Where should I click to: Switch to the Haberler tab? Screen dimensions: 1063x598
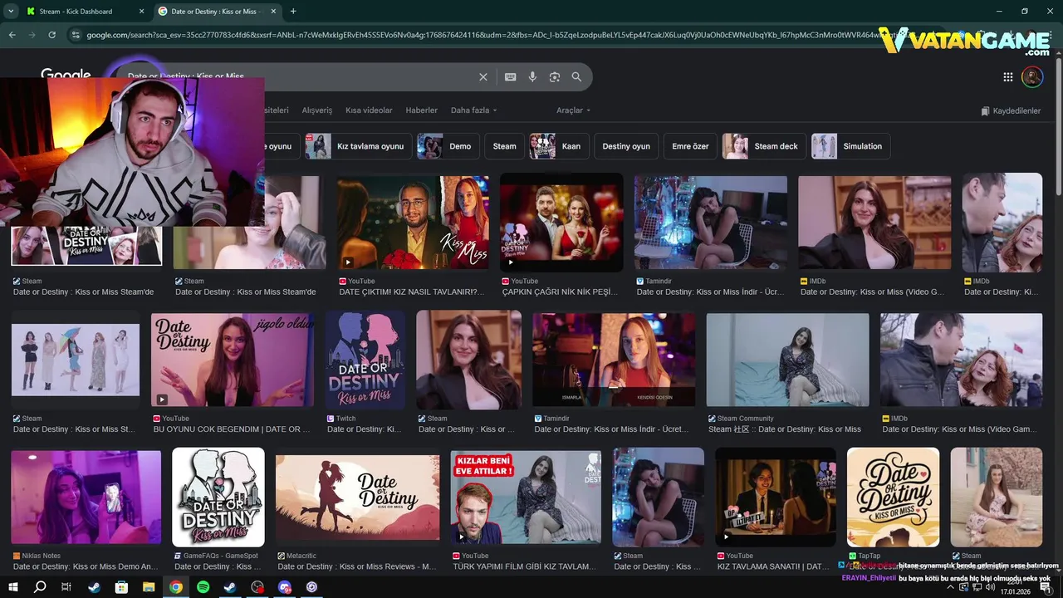421,110
